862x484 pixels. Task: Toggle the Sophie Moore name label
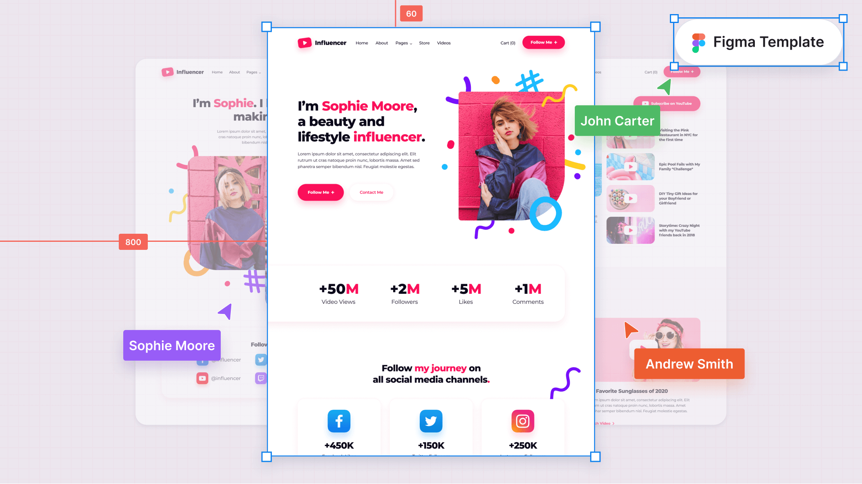click(172, 345)
